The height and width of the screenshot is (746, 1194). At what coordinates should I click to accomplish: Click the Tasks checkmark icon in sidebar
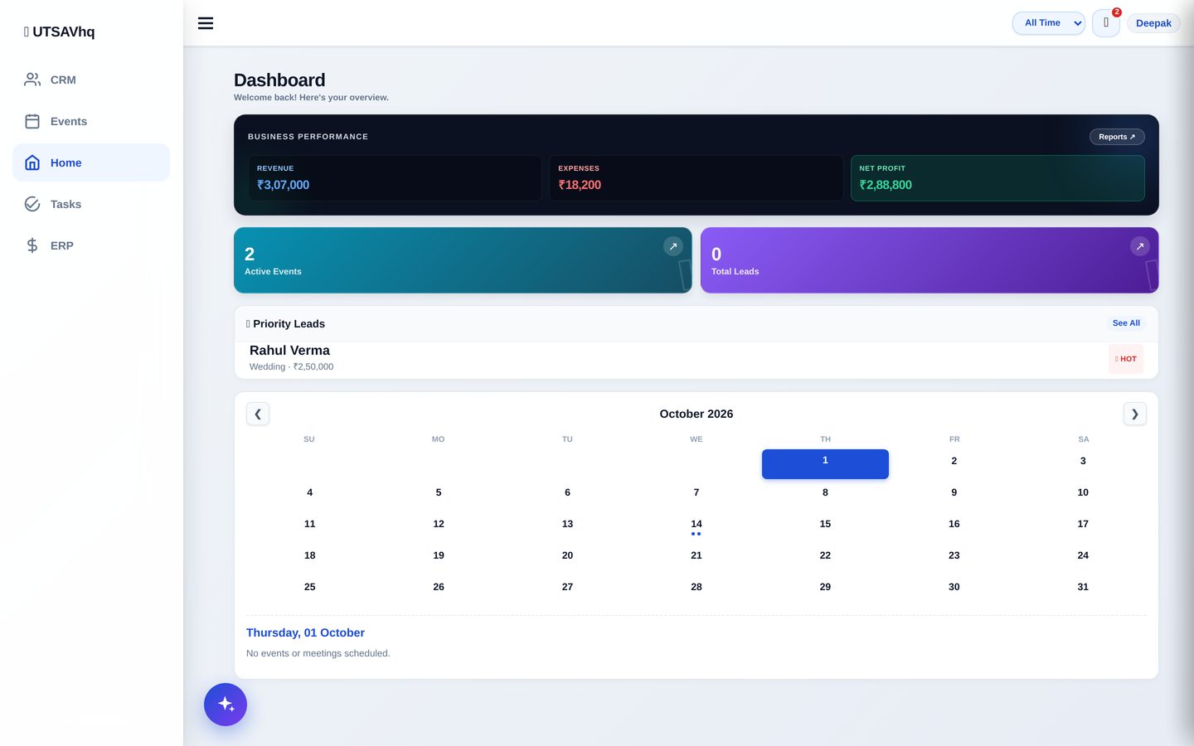point(32,204)
